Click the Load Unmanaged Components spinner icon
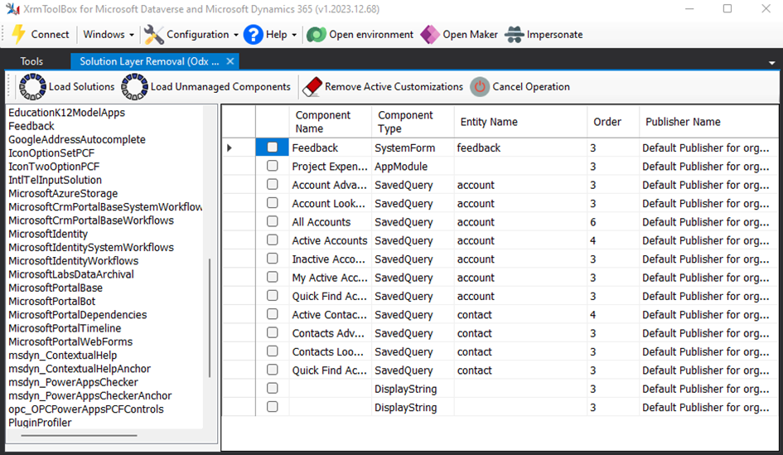Image resolution: width=783 pixels, height=455 pixels. (x=134, y=86)
